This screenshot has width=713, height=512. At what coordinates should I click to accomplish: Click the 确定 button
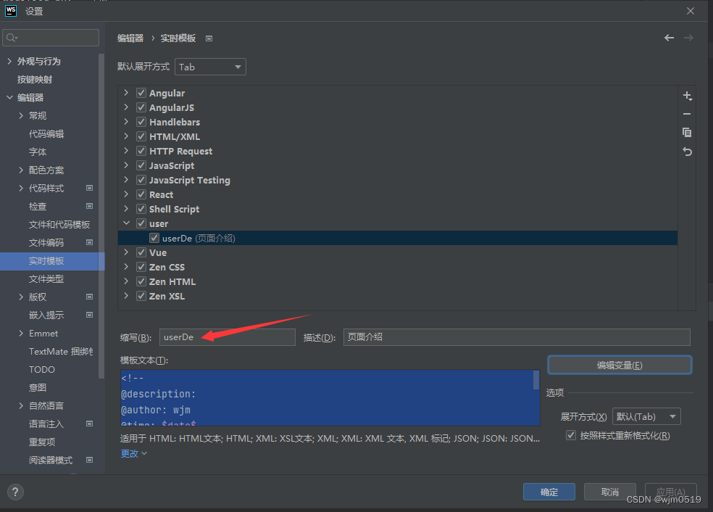pyautogui.click(x=549, y=492)
